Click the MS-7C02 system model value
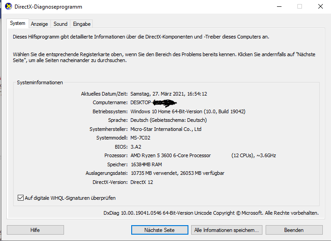This screenshot has height=241, width=331. tap(140, 138)
